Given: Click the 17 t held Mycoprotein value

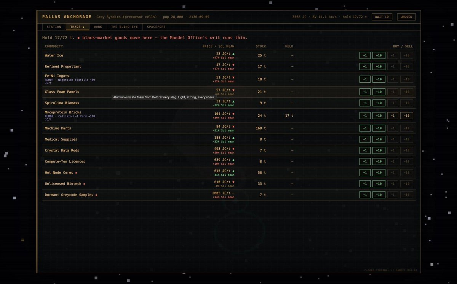Looking at the screenshot, I should [289, 116].
